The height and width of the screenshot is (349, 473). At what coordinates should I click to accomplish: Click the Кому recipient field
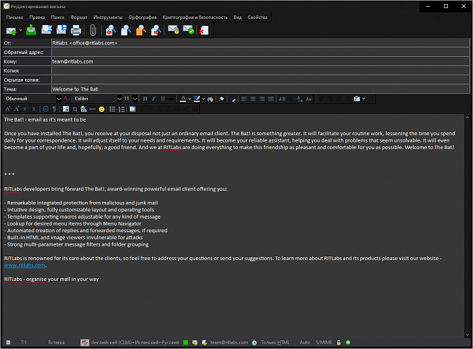261,61
